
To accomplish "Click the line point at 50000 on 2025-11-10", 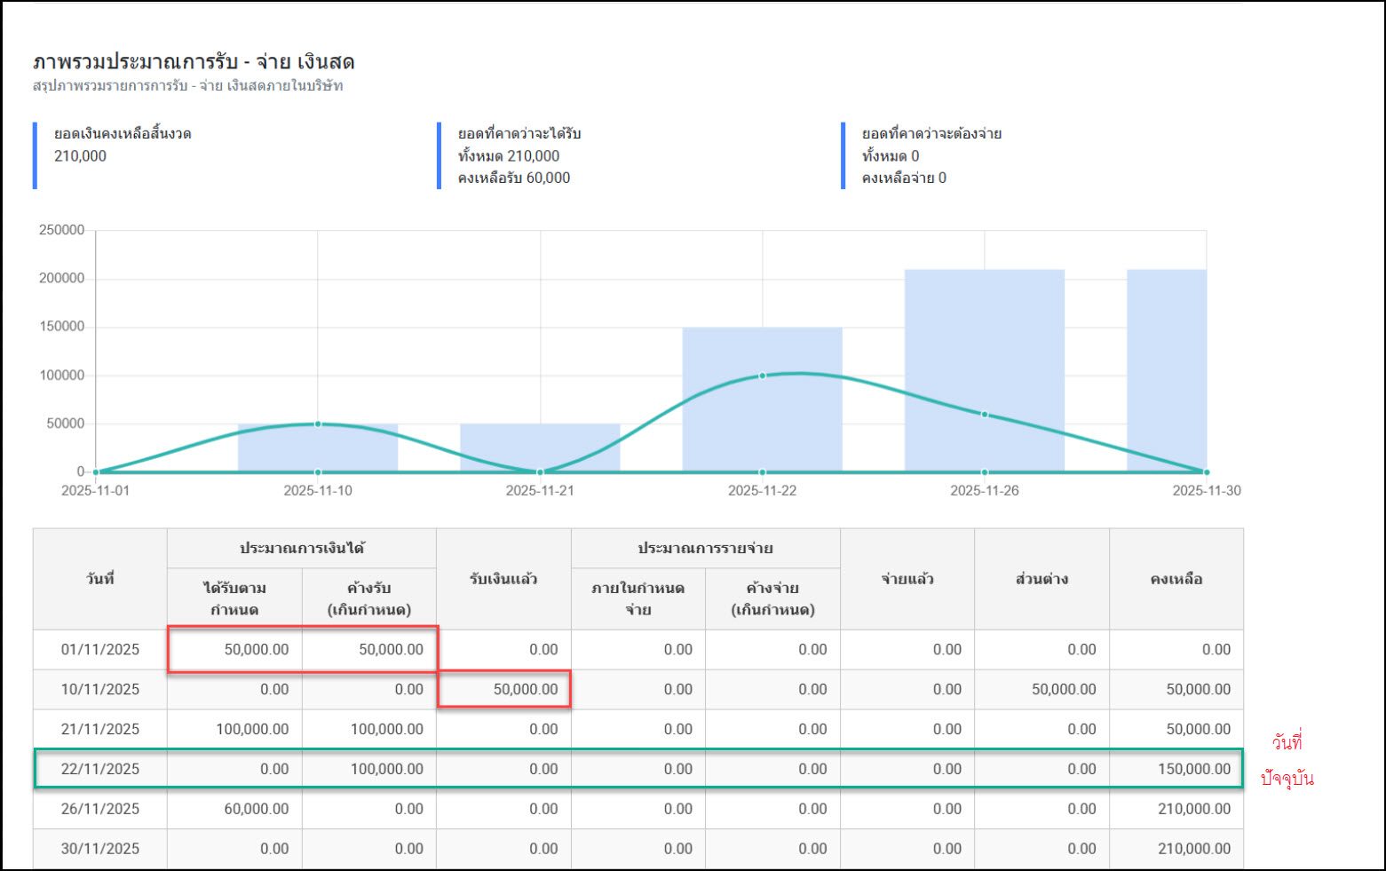I will pos(318,424).
